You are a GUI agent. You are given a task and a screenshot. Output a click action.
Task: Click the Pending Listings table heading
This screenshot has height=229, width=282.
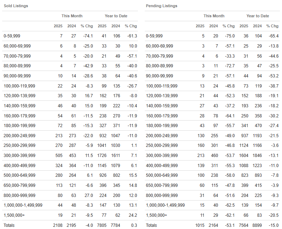pos(161,6)
